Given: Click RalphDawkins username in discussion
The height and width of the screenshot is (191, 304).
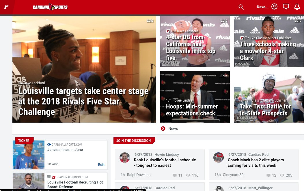Looking at the screenshot, I should (139, 175).
